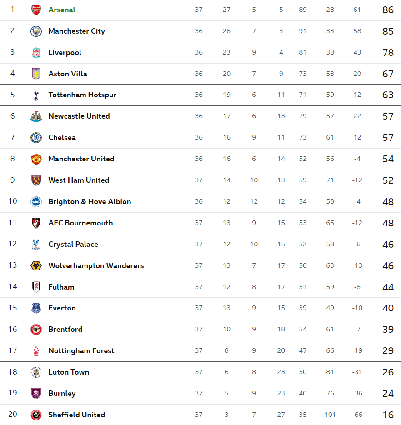The width and height of the screenshot is (401, 425).
Task: Click the Newcastle United crest
Action: click(x=36, y=116)
